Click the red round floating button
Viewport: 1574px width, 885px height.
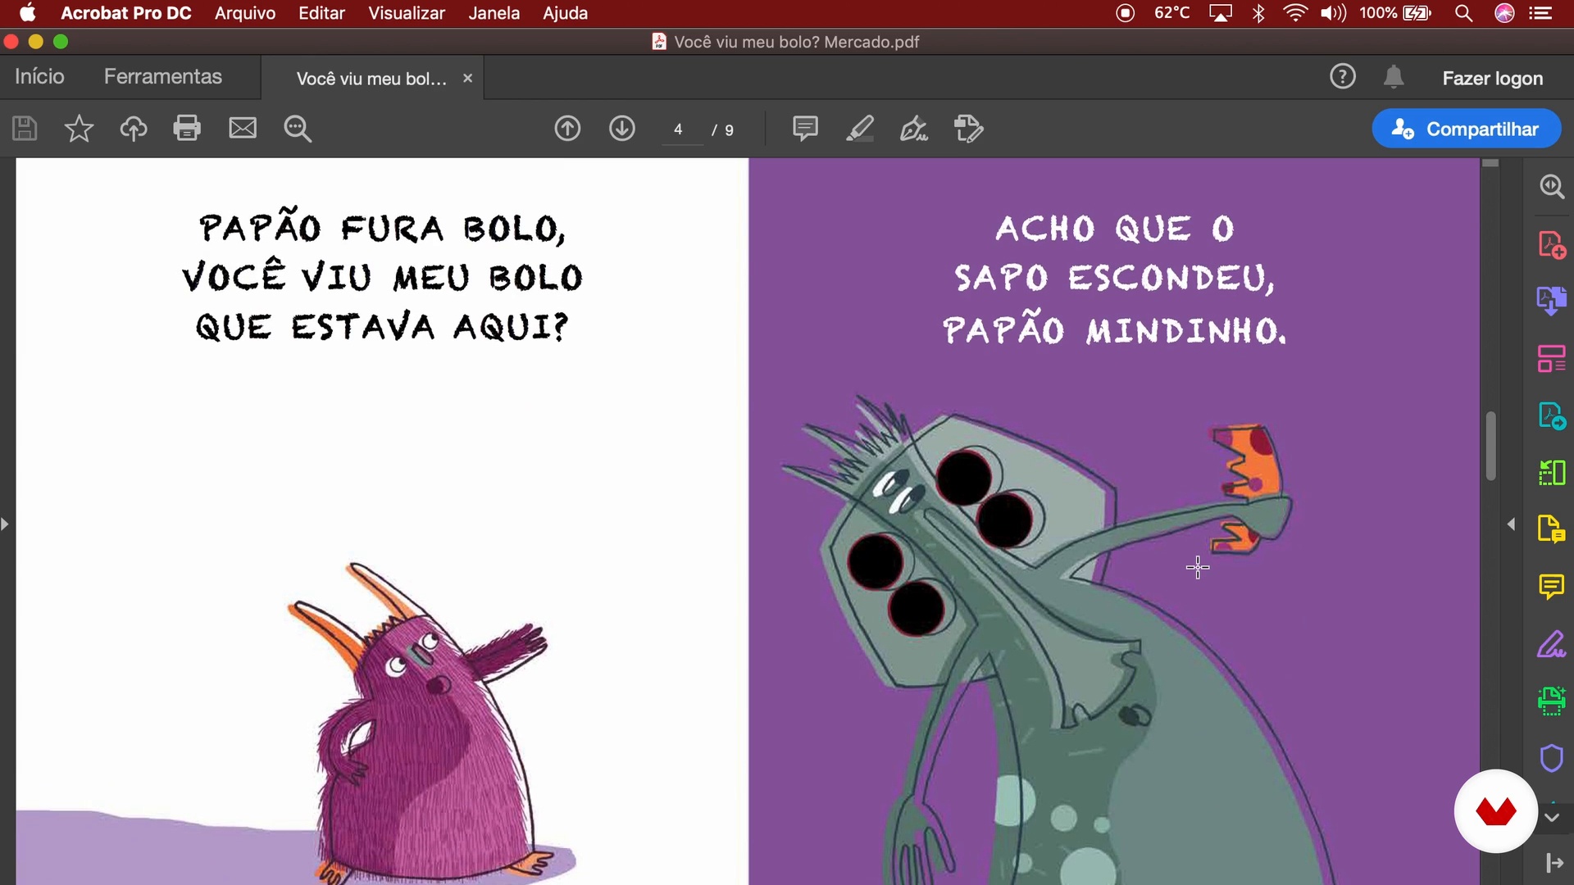[1496, 811]
